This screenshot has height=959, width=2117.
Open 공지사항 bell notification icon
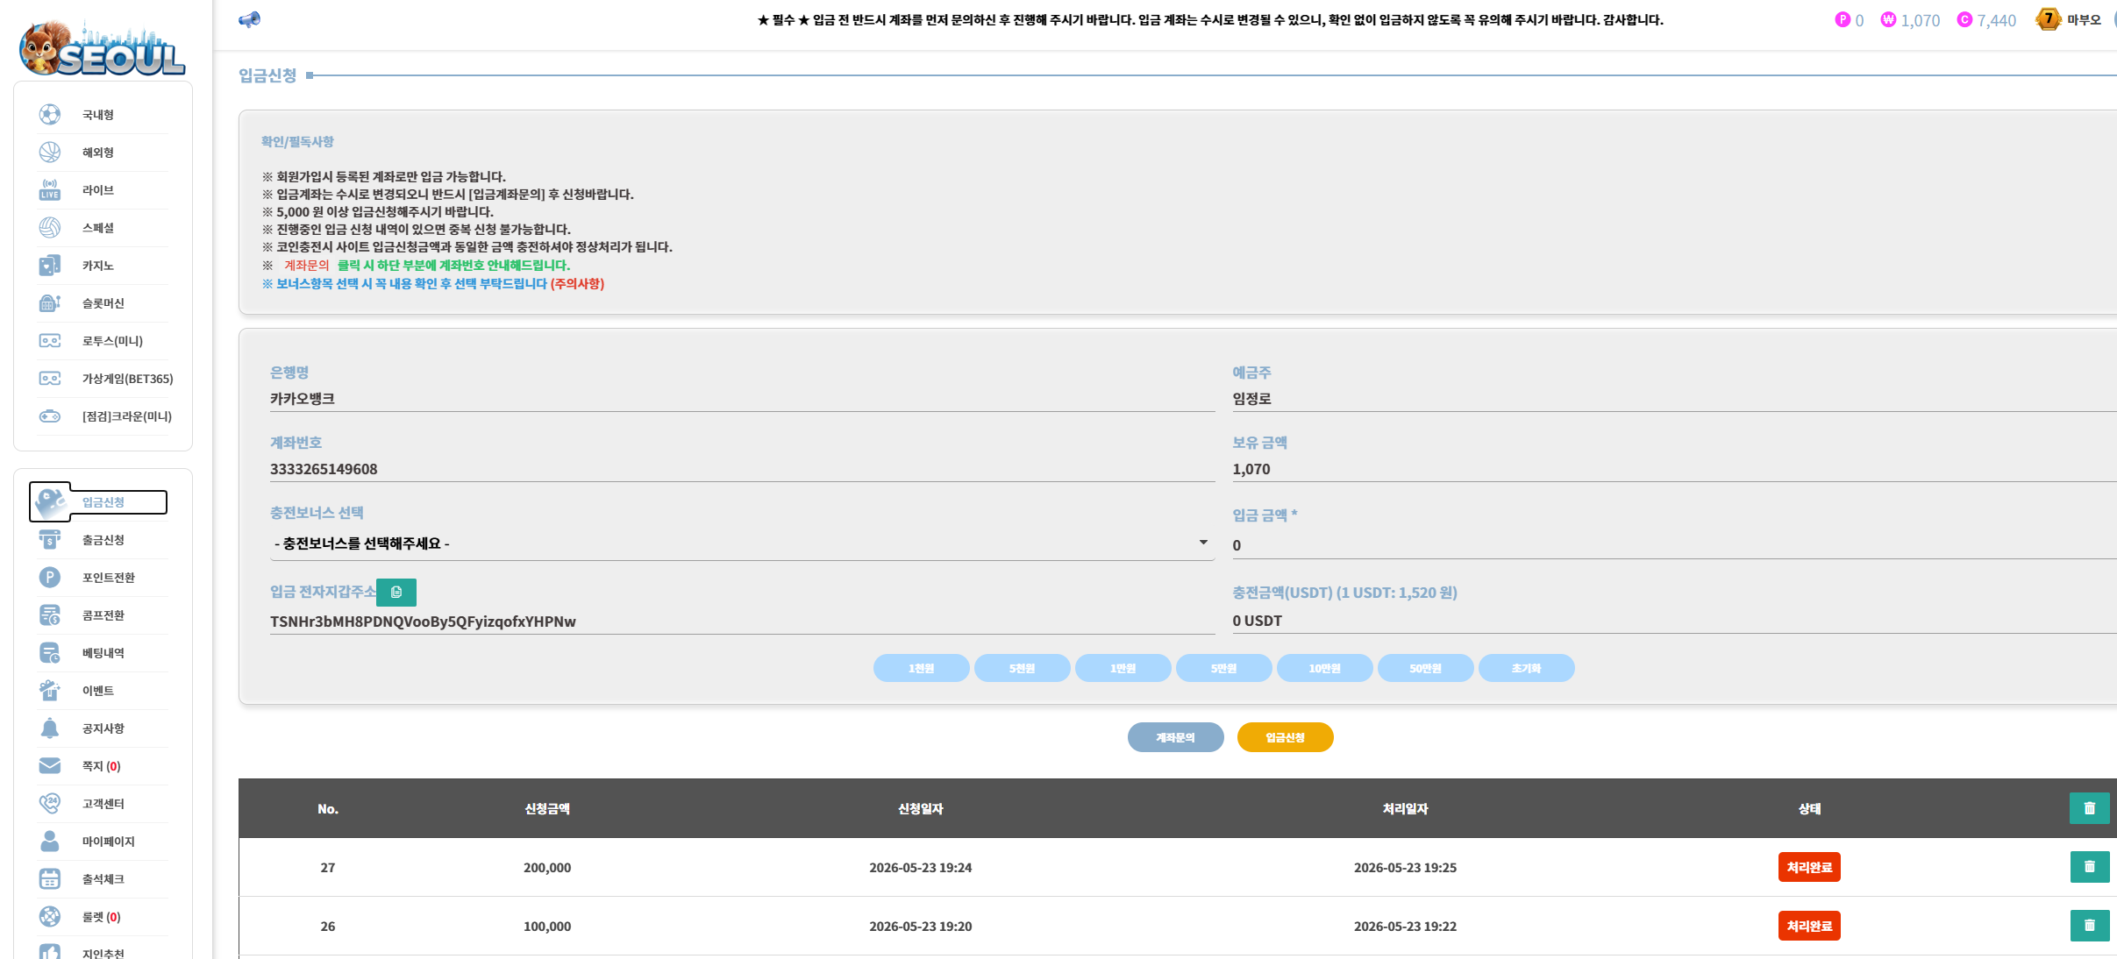(50, 728)
